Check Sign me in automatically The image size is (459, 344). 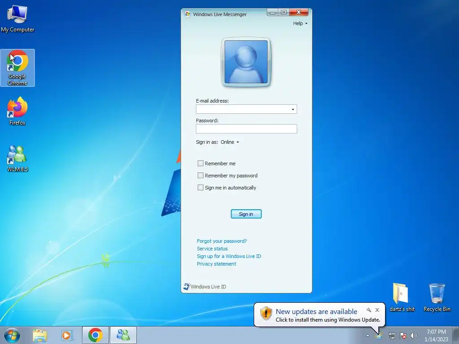[200, 188]
